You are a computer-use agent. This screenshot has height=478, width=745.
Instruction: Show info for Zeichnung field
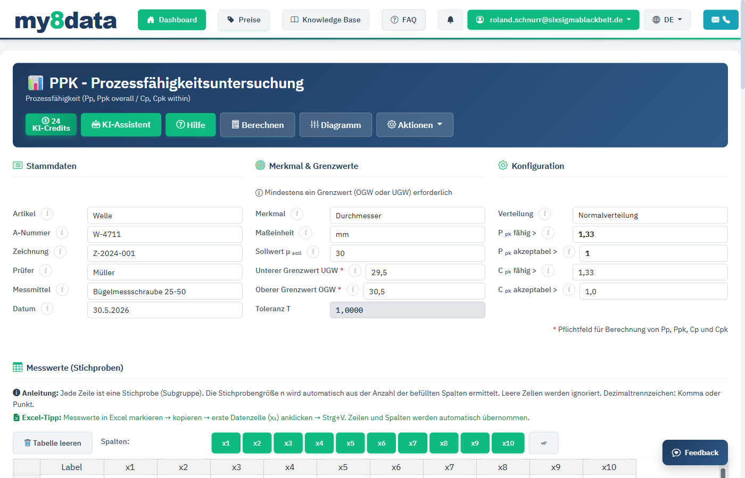click(60, 251)
